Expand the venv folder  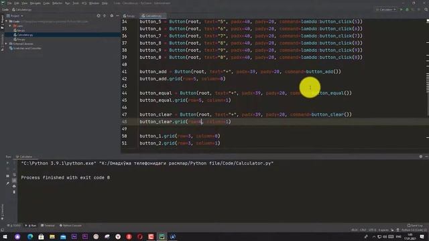pyautogui.click(x=10, y=26)
